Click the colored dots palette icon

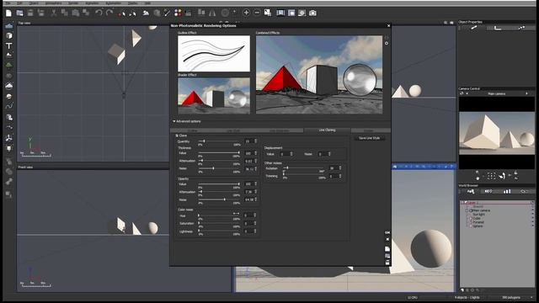(178, 13)
